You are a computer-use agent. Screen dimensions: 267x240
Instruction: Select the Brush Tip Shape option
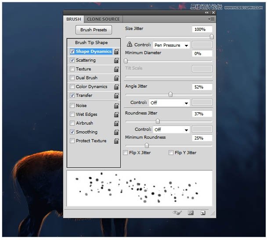(x=91, y=43)
